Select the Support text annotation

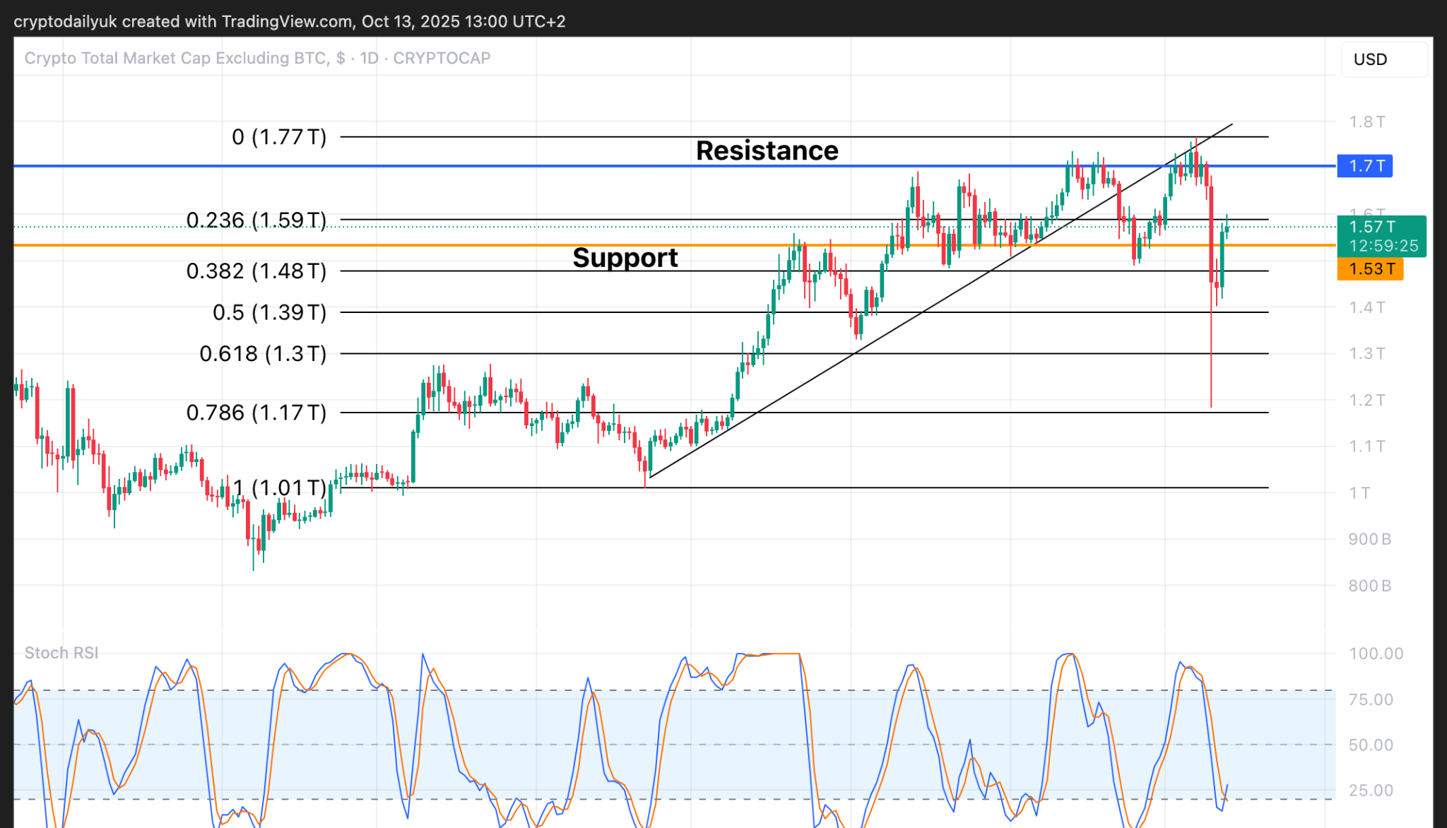point(625,258)
